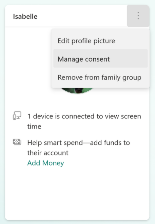Screen dimensions: 155x224
Task: Click the white gap between device and funds rows
Action: point(77,134)
